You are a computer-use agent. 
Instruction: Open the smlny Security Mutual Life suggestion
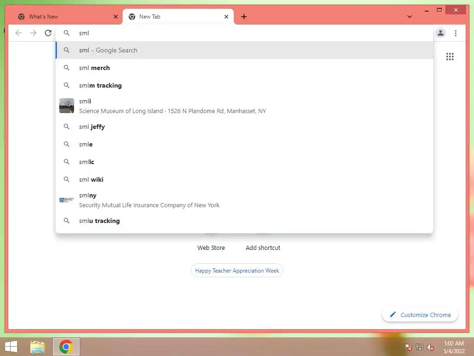244,200
